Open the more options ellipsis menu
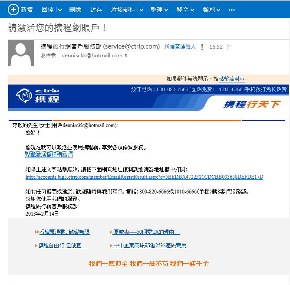Image resolution: width=290 pixels, height=285 pixels. (x=232, y=10)
